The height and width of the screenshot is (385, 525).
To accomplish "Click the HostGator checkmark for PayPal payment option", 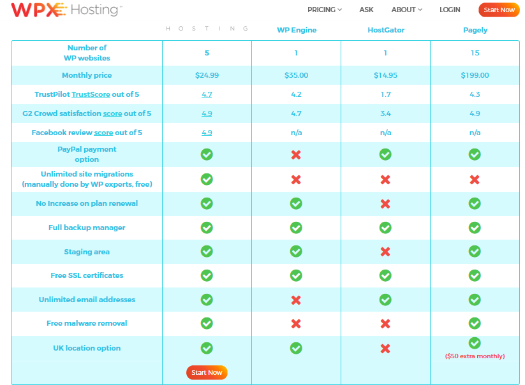I will 385,154.
